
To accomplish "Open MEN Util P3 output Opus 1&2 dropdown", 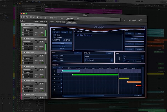I will point(29,58).
